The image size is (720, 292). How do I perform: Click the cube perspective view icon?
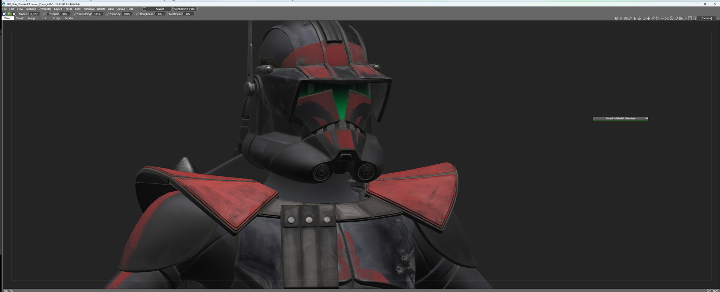coord(676,18)
